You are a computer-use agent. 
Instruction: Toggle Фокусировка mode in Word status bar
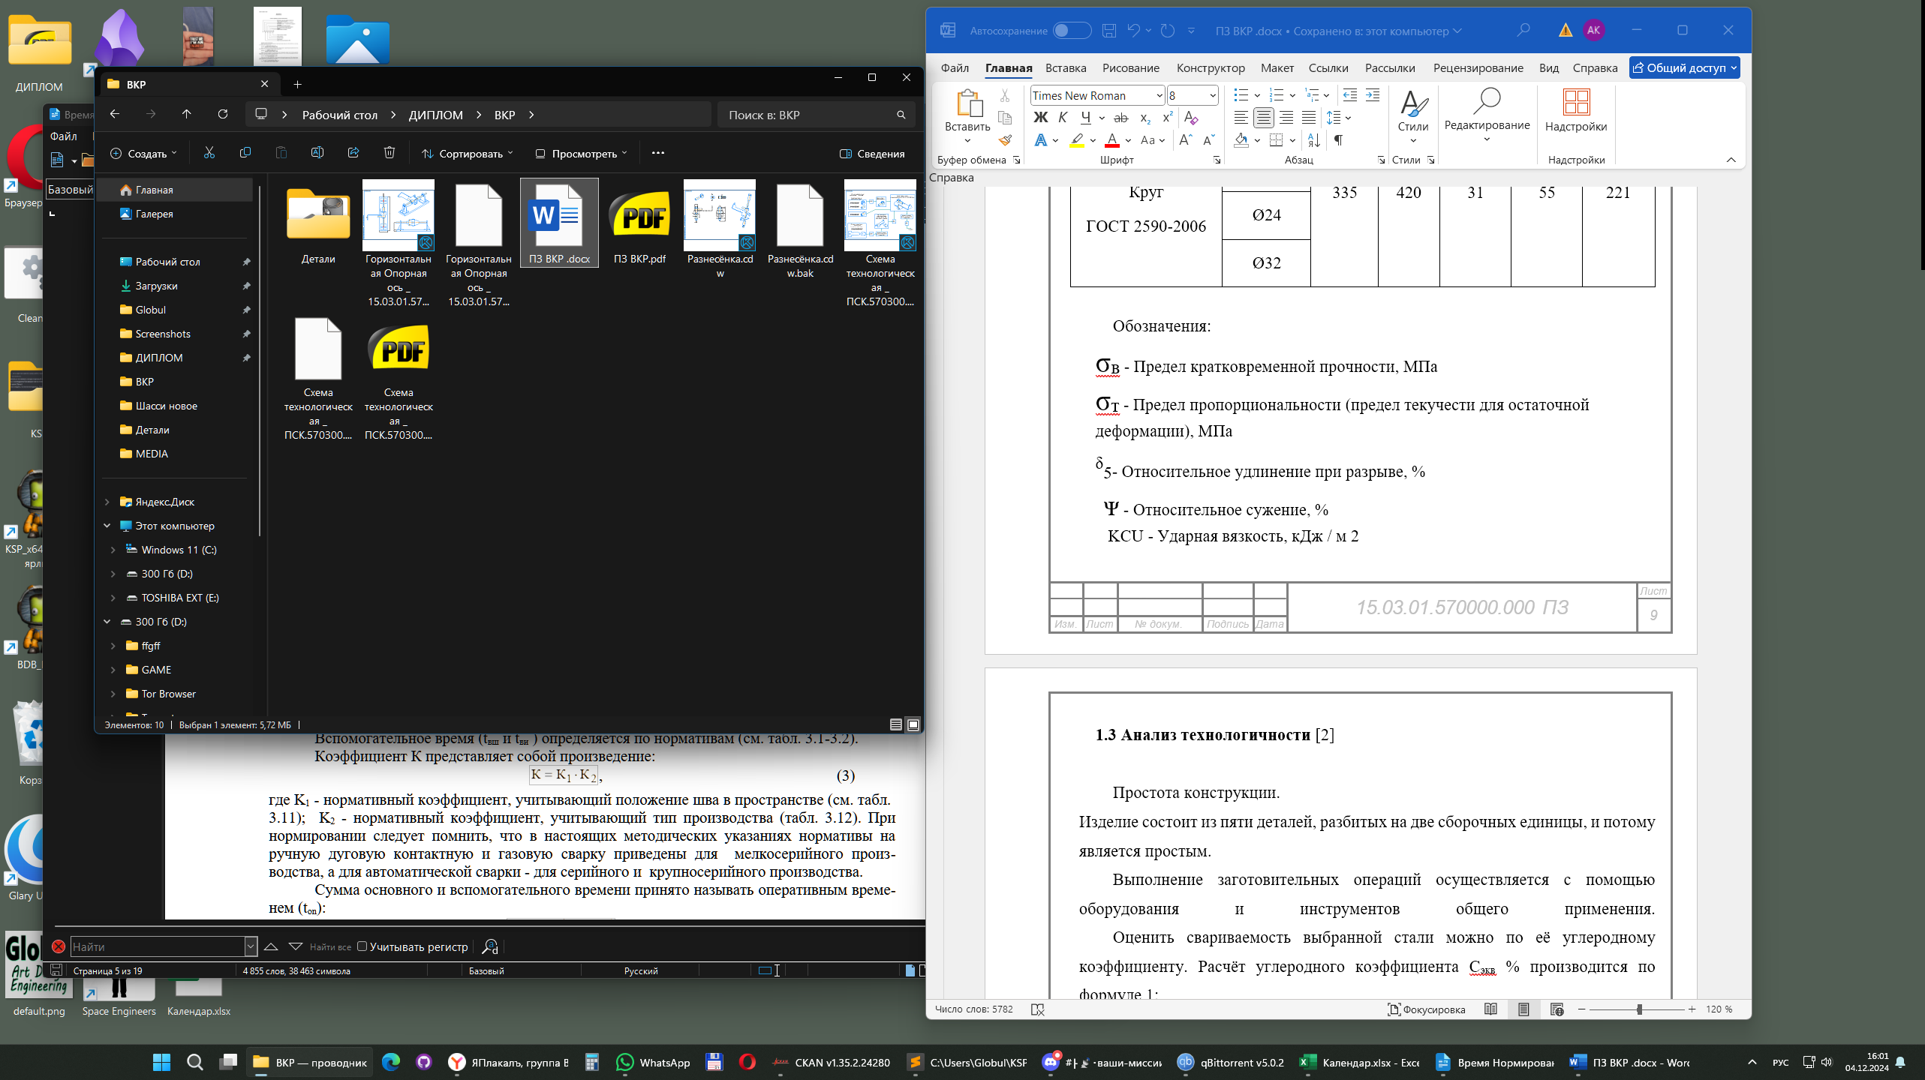tap(1426, 1009)
